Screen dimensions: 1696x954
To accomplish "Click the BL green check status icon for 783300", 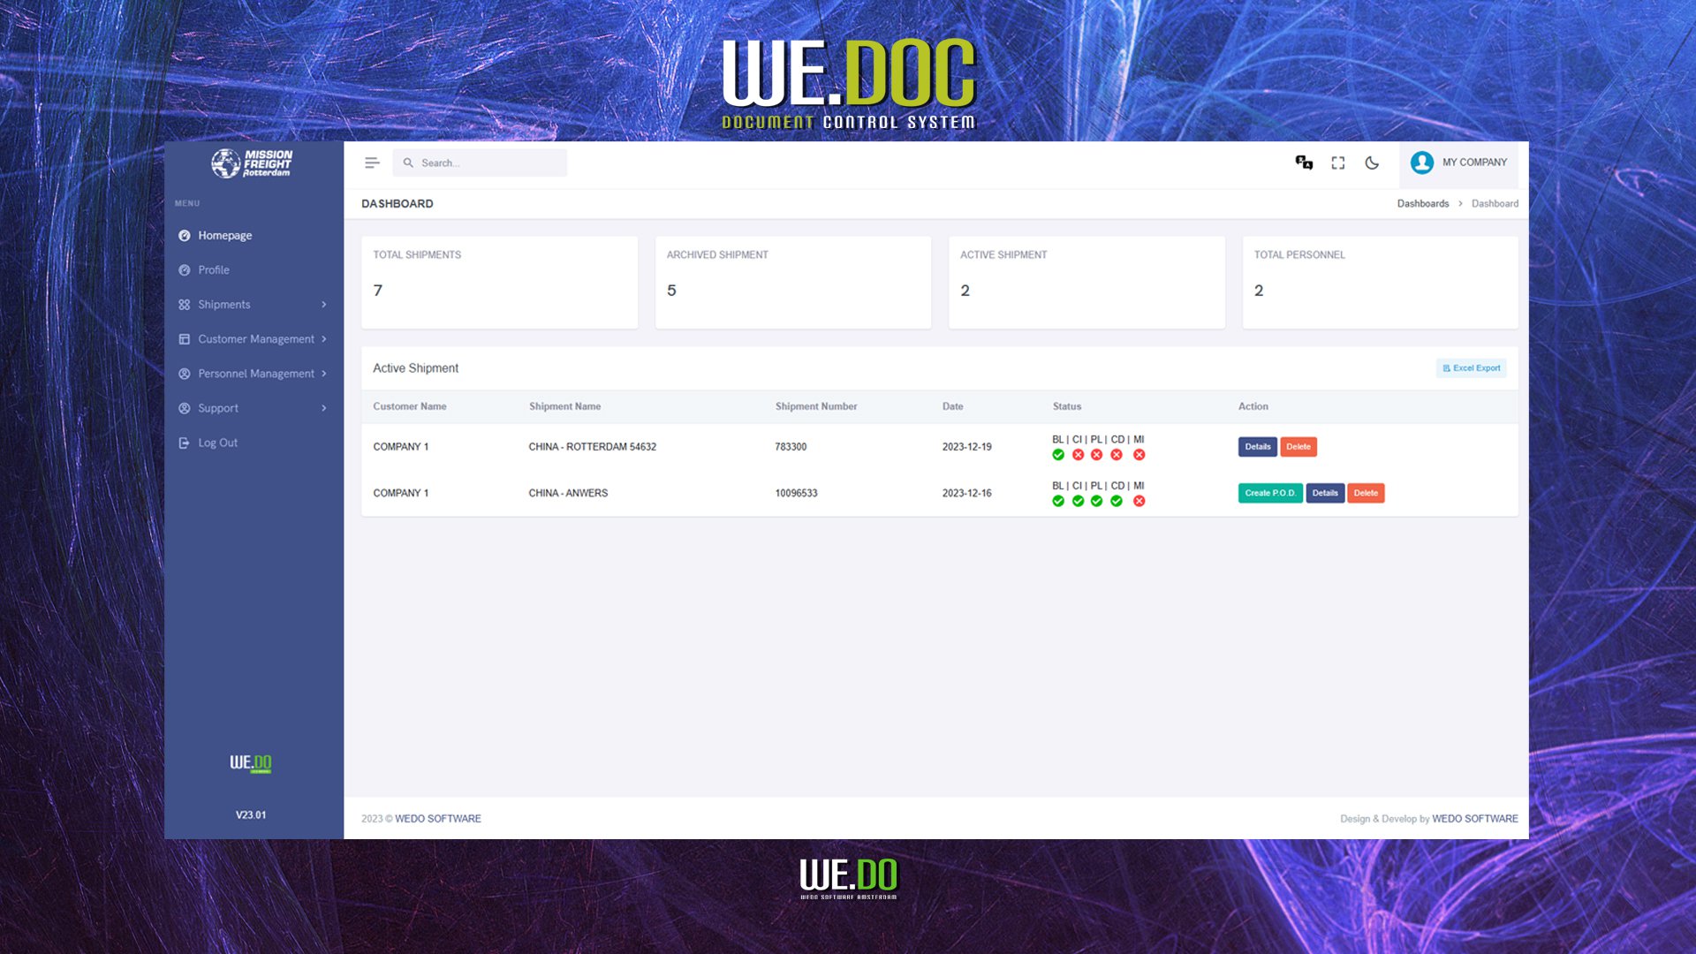I will [x=1058, y=455].
